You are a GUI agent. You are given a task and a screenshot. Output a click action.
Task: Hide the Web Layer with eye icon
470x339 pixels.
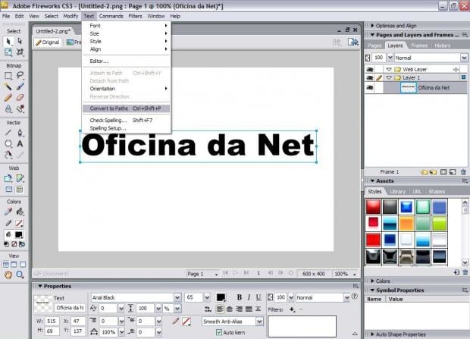[x=370, y=69]
